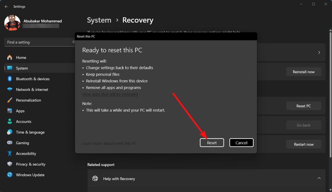This screenshot has width=332, height=192.
Task: Click the Accounts icon
Action: tap(9, 121)
